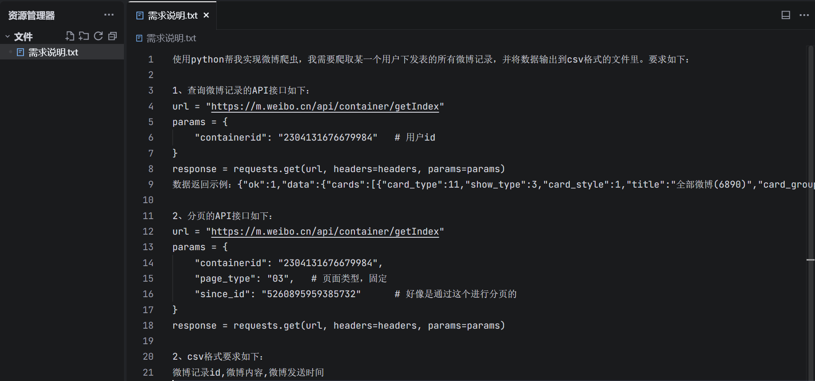
Task: Collapse the 文件 section chevron
Action: click(x=8, y=36)
